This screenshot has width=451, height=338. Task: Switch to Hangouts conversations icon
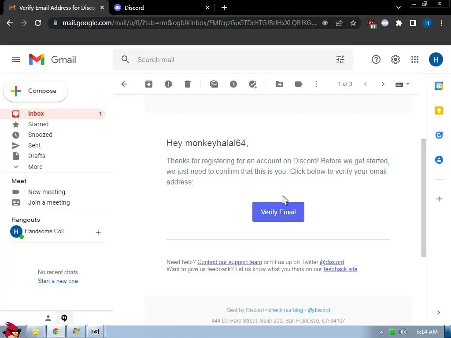coord(64,318)
